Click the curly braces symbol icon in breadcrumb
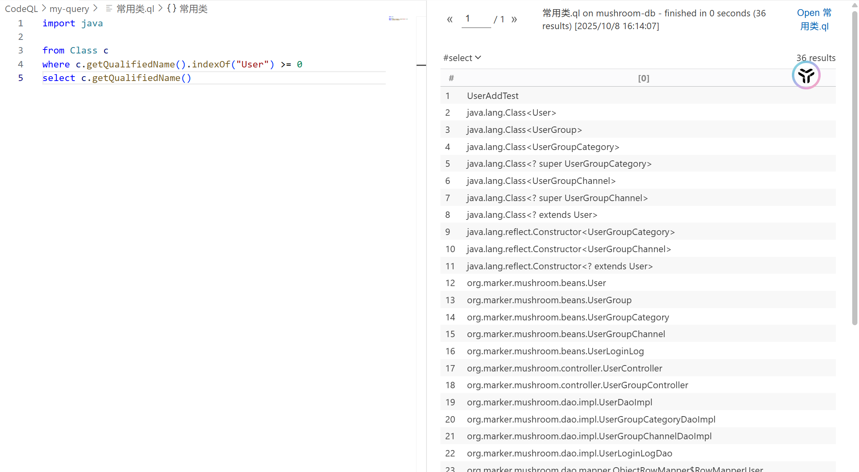This screenshot has height=472, width=859. (x=172, y=8)
